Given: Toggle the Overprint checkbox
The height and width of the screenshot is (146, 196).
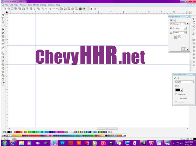Looking at the screenshot, I should (x=176, y=102).
